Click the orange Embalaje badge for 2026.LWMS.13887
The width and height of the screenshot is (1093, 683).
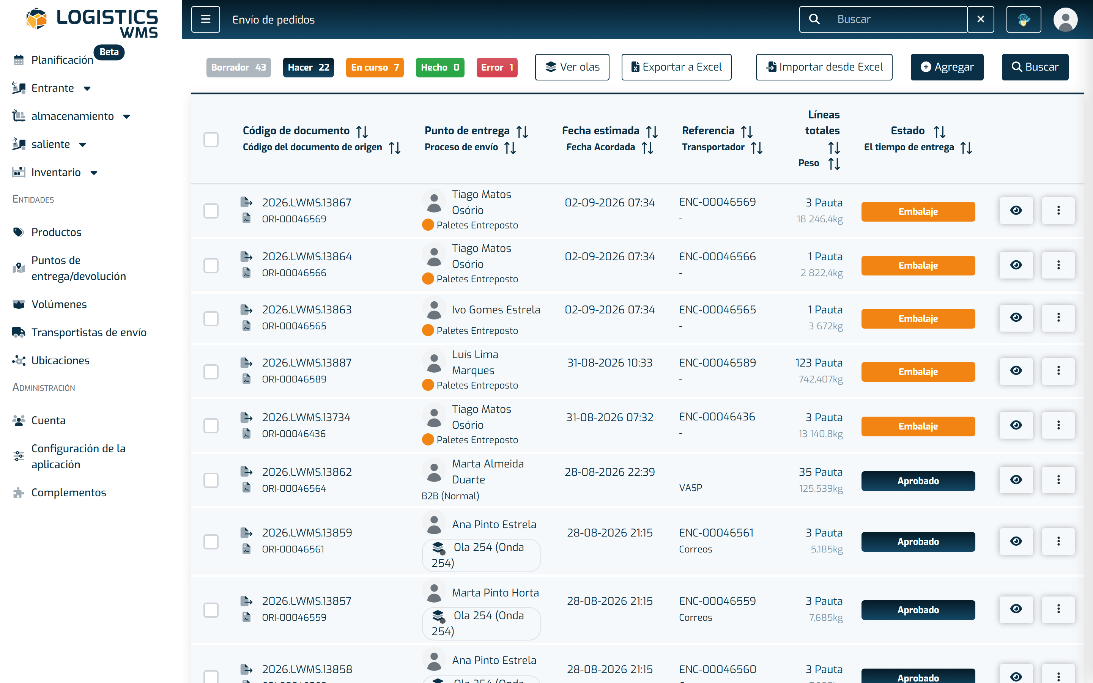click(x=918, y=372)
